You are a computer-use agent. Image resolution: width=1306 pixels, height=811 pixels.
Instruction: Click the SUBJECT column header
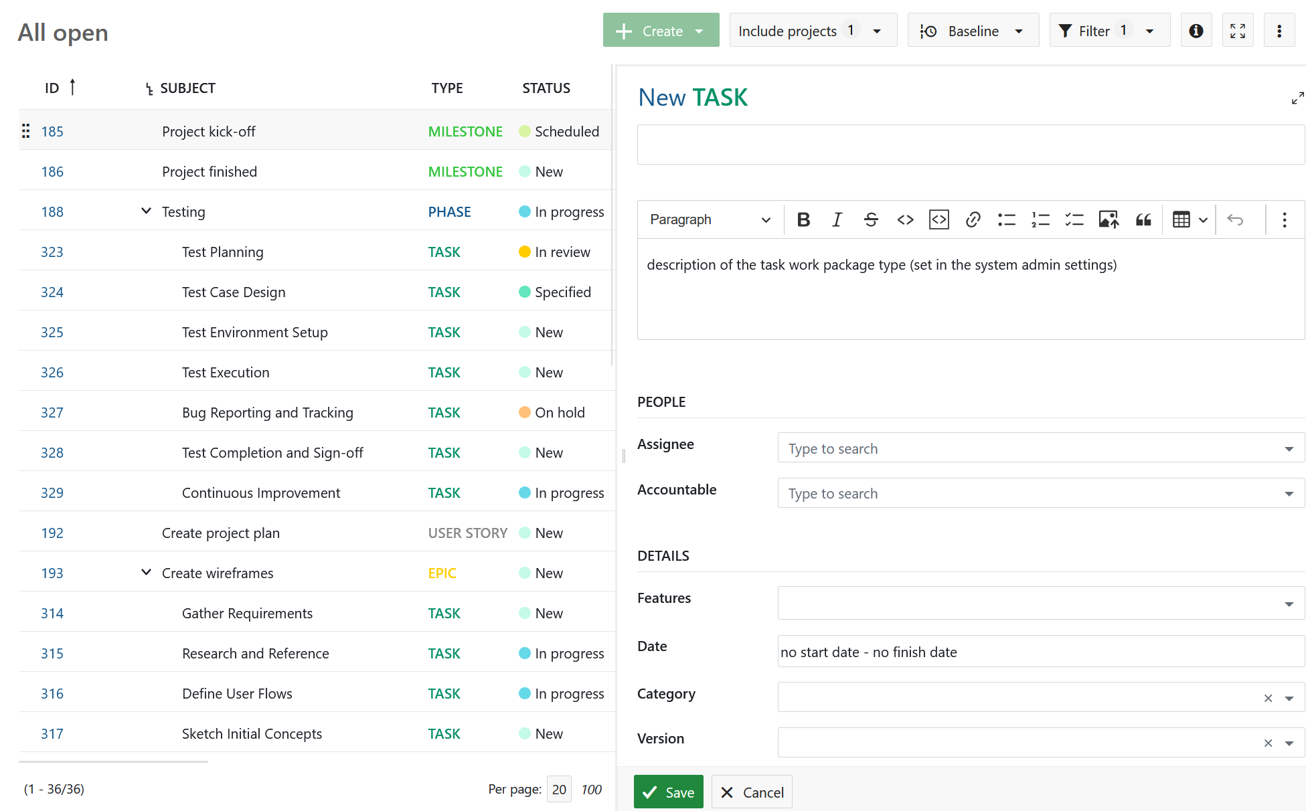point(187,88)
